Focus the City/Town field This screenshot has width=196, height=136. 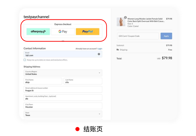click(x=63, y=106)
